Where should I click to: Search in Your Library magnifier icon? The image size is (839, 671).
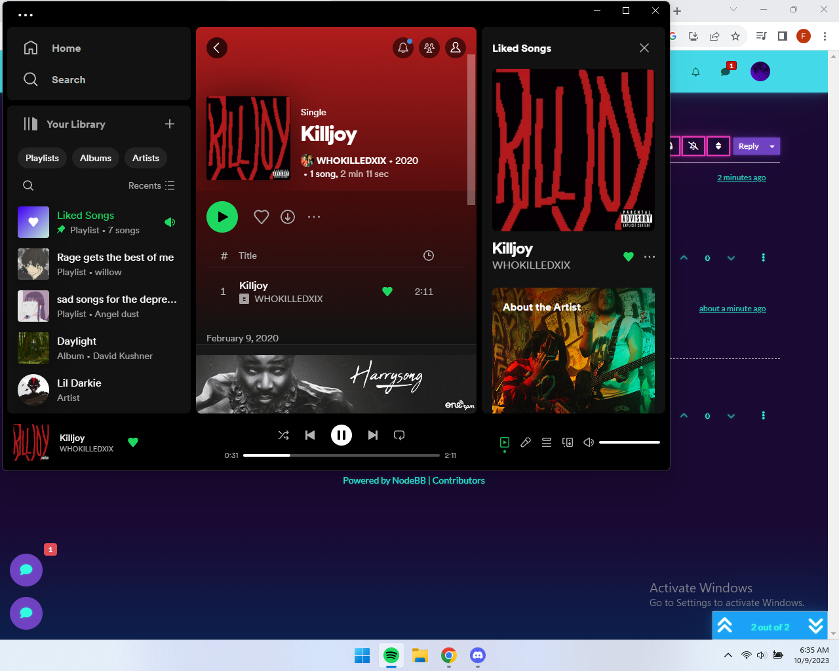[x=28, y=185]
